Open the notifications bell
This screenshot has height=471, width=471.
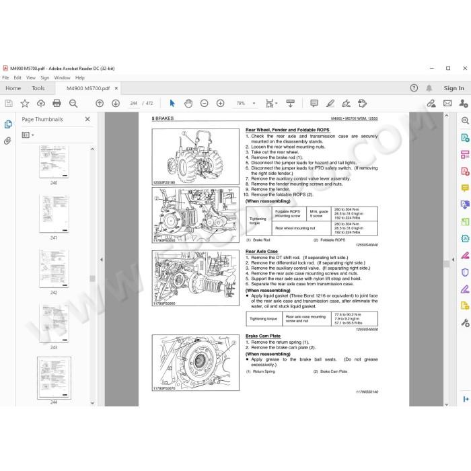click(429, 88)
